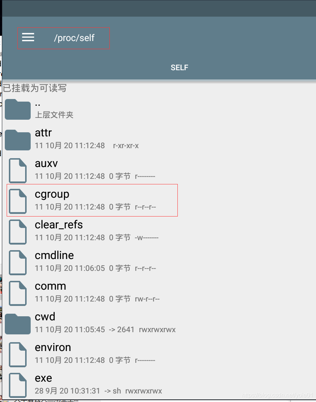316x402 pixels.
Task: Tap the /proc/self path title
Action: point(74,38)
